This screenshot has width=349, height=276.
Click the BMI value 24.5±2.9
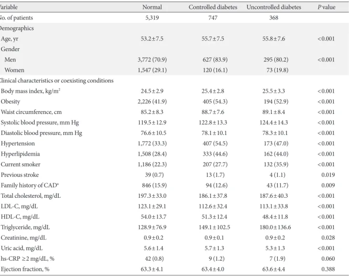tap(152, 91)
